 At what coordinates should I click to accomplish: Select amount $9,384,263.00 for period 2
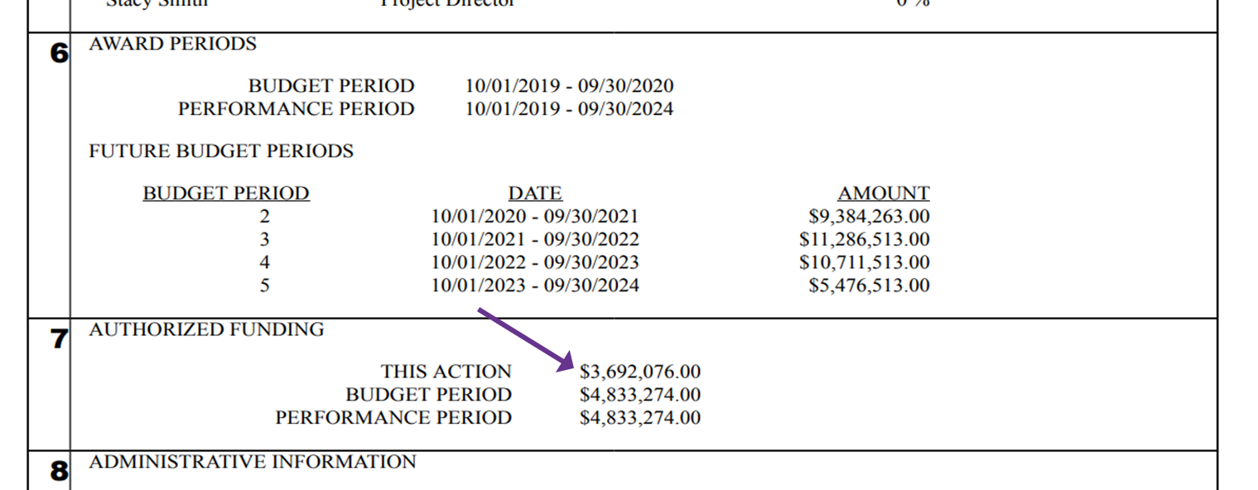pyautogui.click(x=869, y=217)
